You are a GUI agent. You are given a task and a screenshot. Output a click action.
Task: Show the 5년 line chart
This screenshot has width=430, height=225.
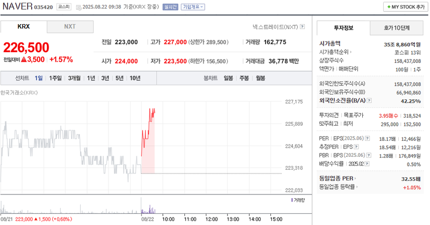(119, 78)
